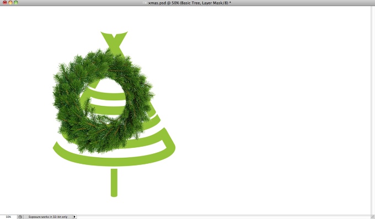Viewport: 375px width, 219px height.
Task: Minimize the window with the yellow button
Action: click(x=10, y=2)
